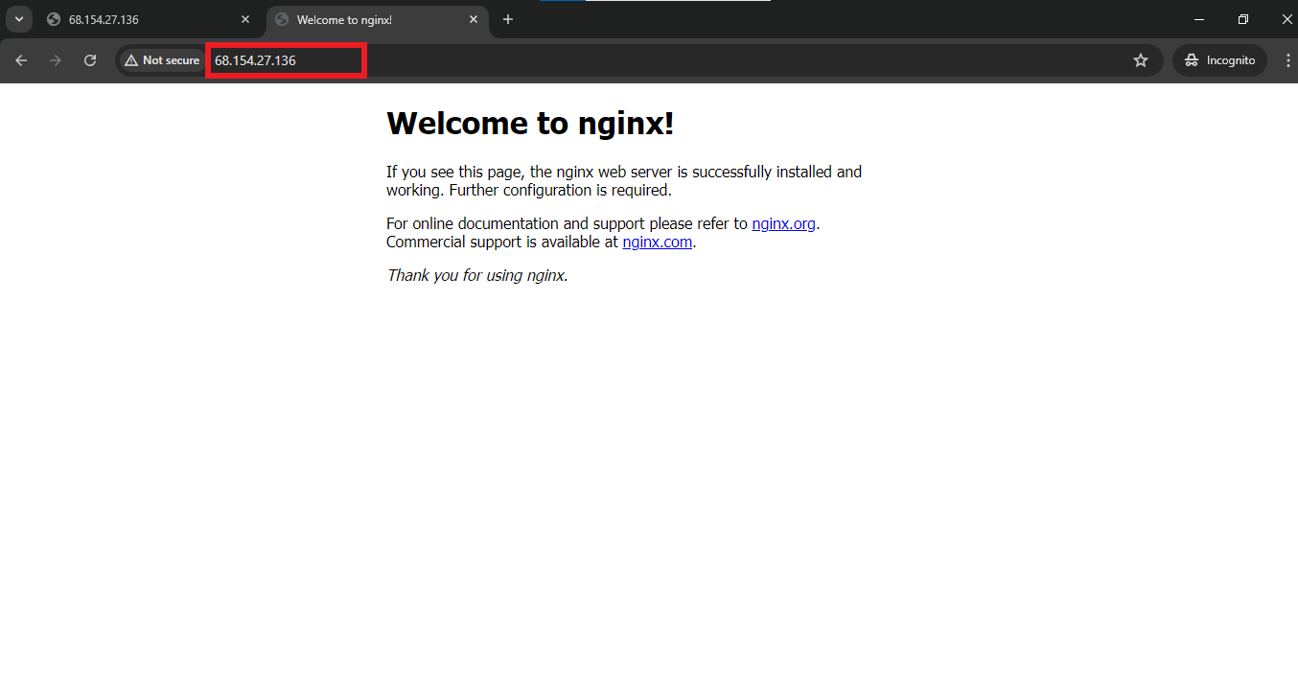
Task: Click the Not secure site info chip
Action: pos(162,60)
